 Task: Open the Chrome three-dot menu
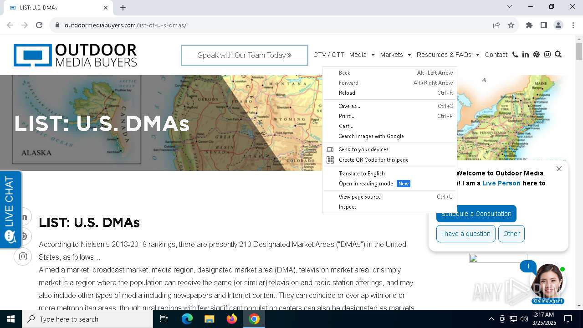tap(573, 25)
